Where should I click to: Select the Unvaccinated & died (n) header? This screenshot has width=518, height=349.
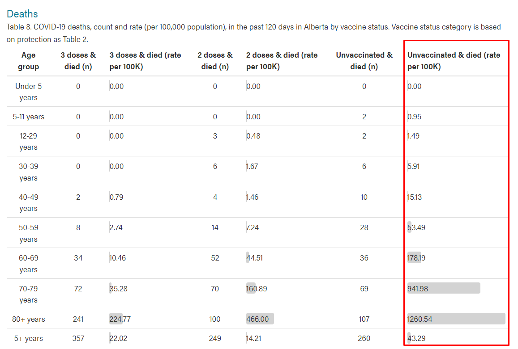pyautogui.click(x=364, y=61)
